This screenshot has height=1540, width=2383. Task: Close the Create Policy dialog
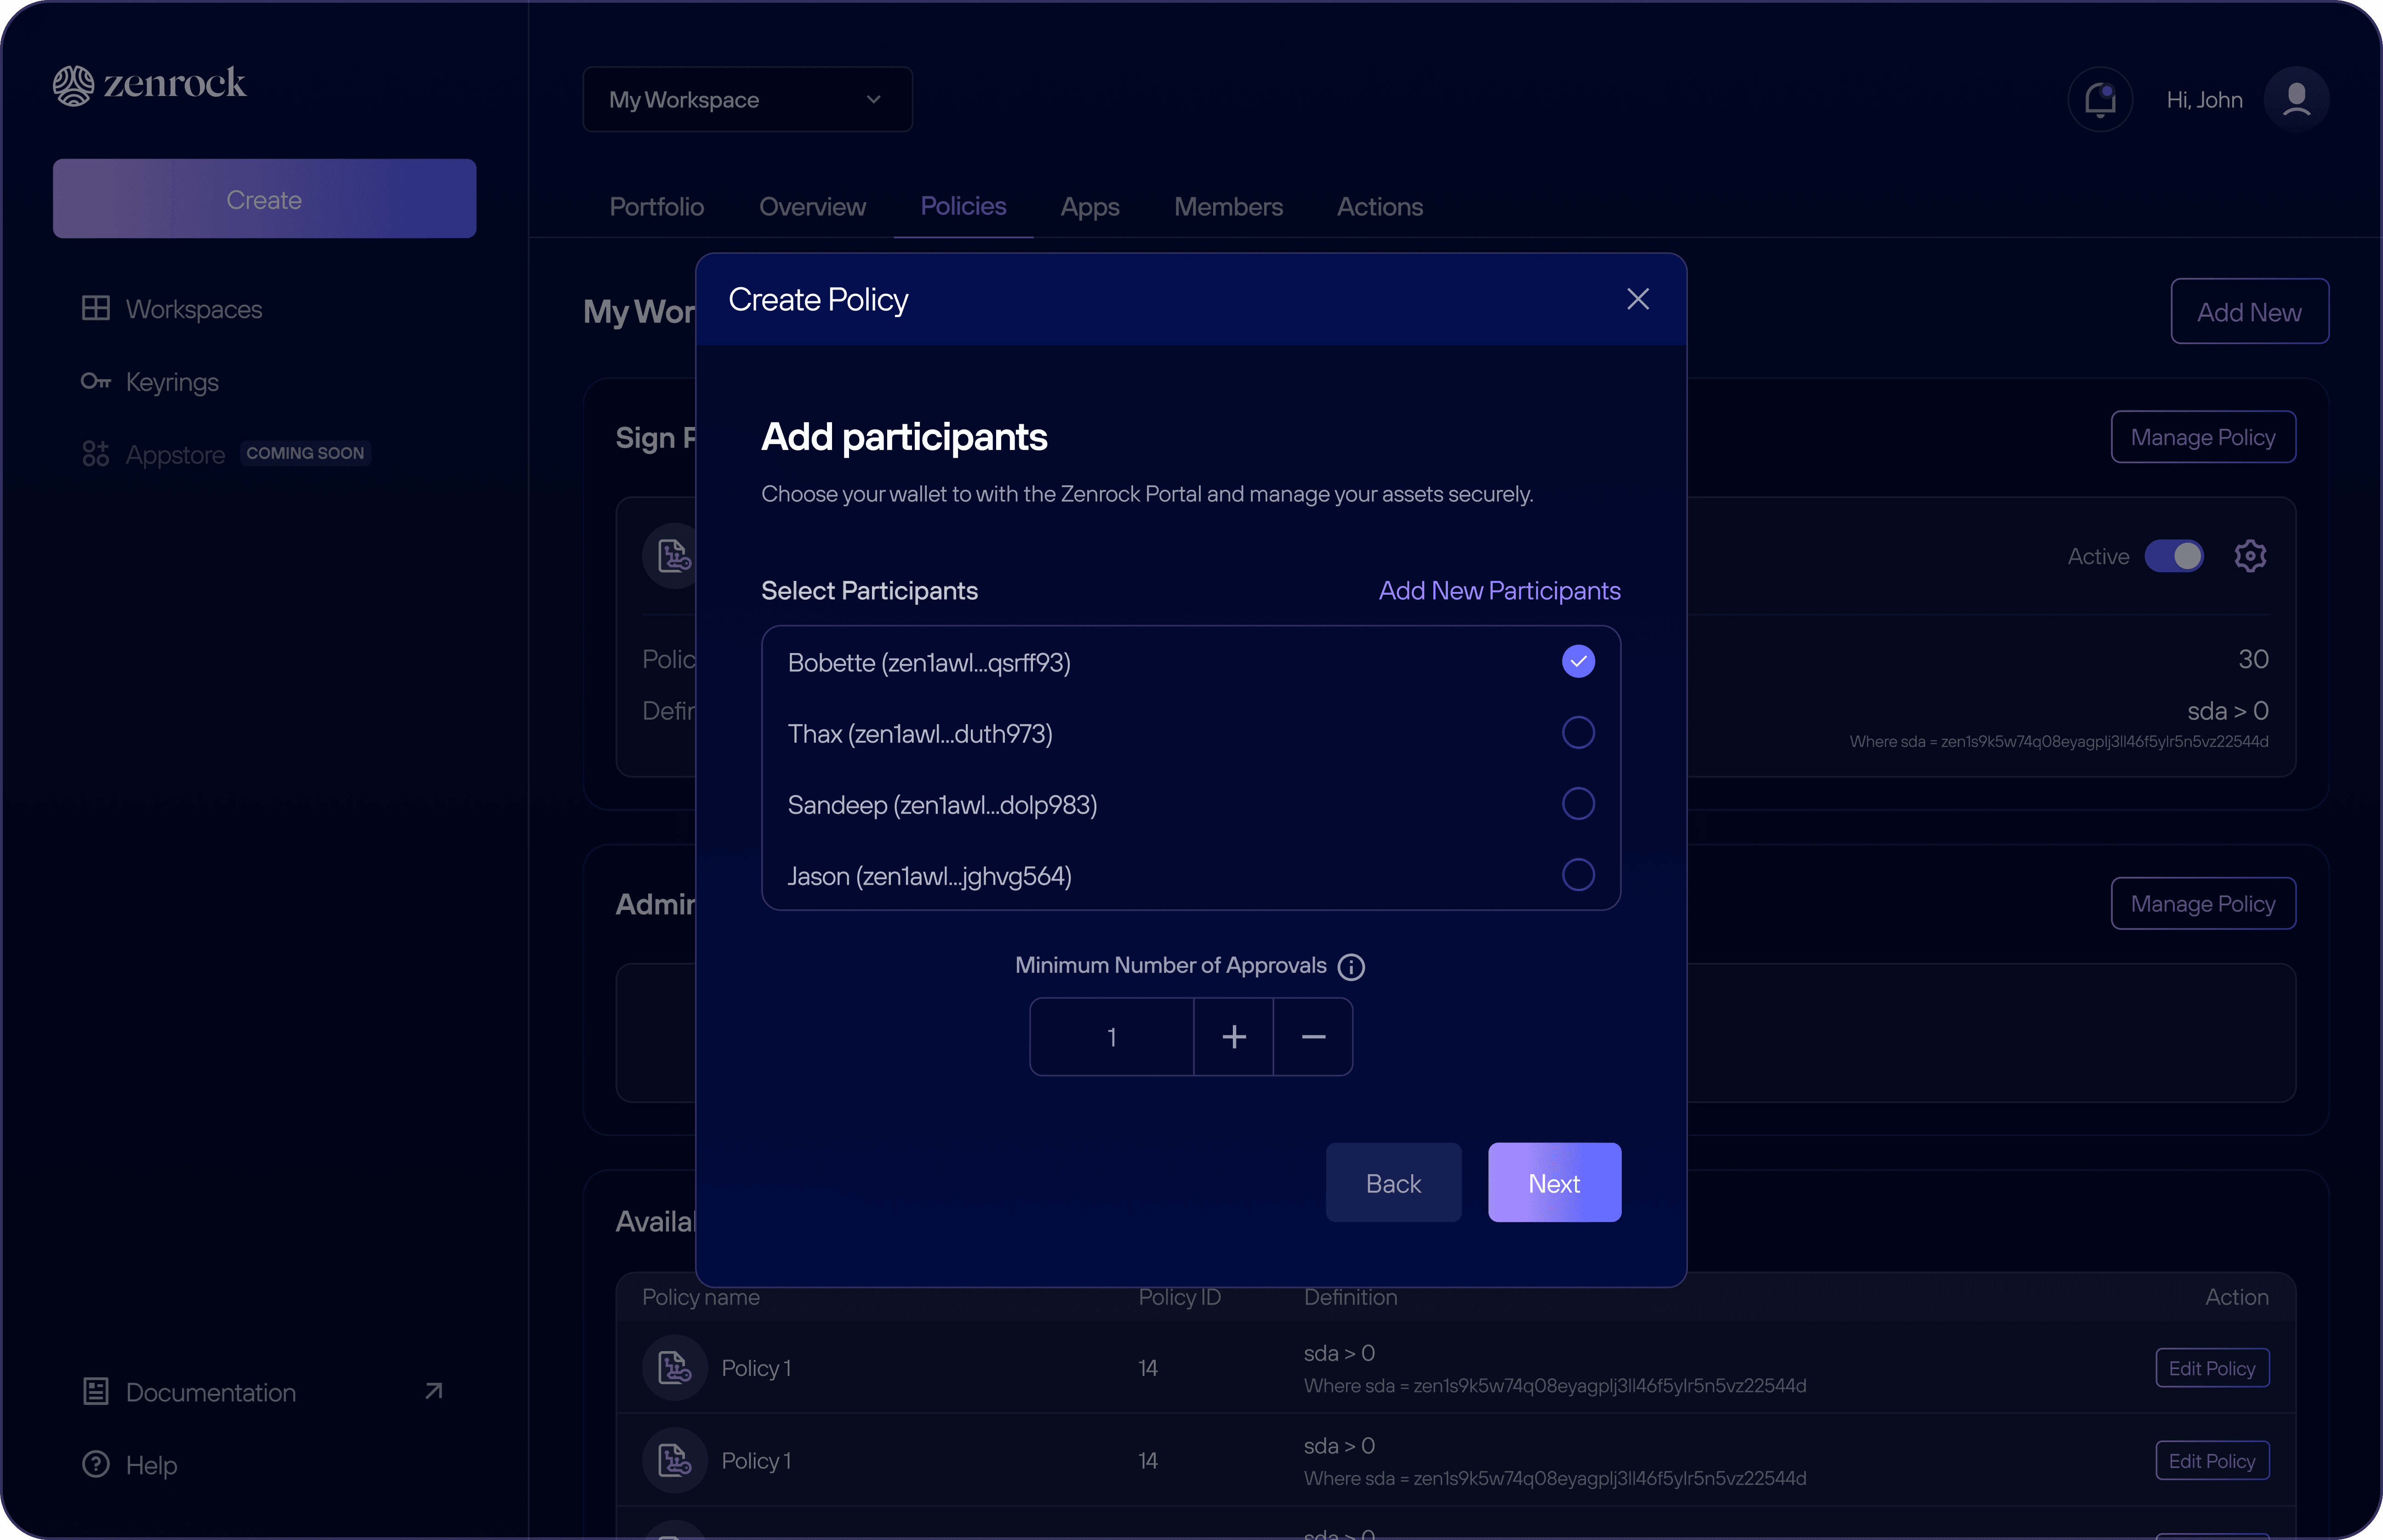(1637, 299)
